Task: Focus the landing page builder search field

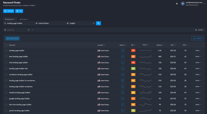Action: click(19, 23)
